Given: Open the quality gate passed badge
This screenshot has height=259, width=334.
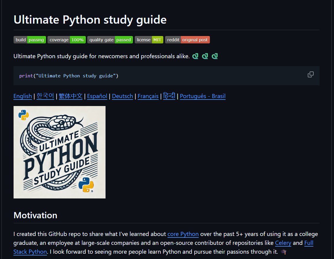Looking at the screenshot, I should click(x=110, y=40).
